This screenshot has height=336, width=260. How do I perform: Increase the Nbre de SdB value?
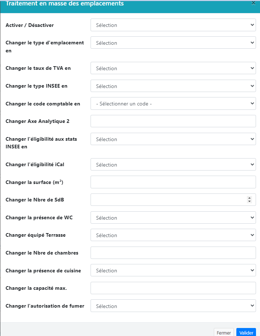(x=249, y=198)
